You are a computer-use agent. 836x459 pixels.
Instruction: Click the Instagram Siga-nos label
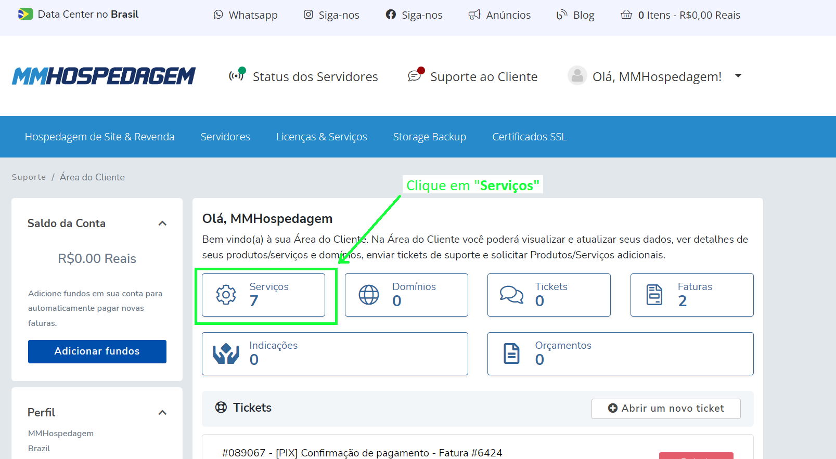coord(339,15)
